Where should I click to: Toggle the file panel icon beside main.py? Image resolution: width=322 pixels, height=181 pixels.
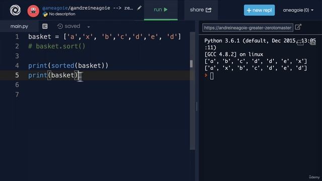(45, 26)
